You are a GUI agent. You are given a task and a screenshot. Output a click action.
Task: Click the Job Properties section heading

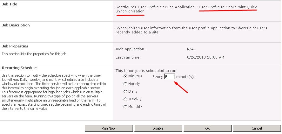pos(15,46)
